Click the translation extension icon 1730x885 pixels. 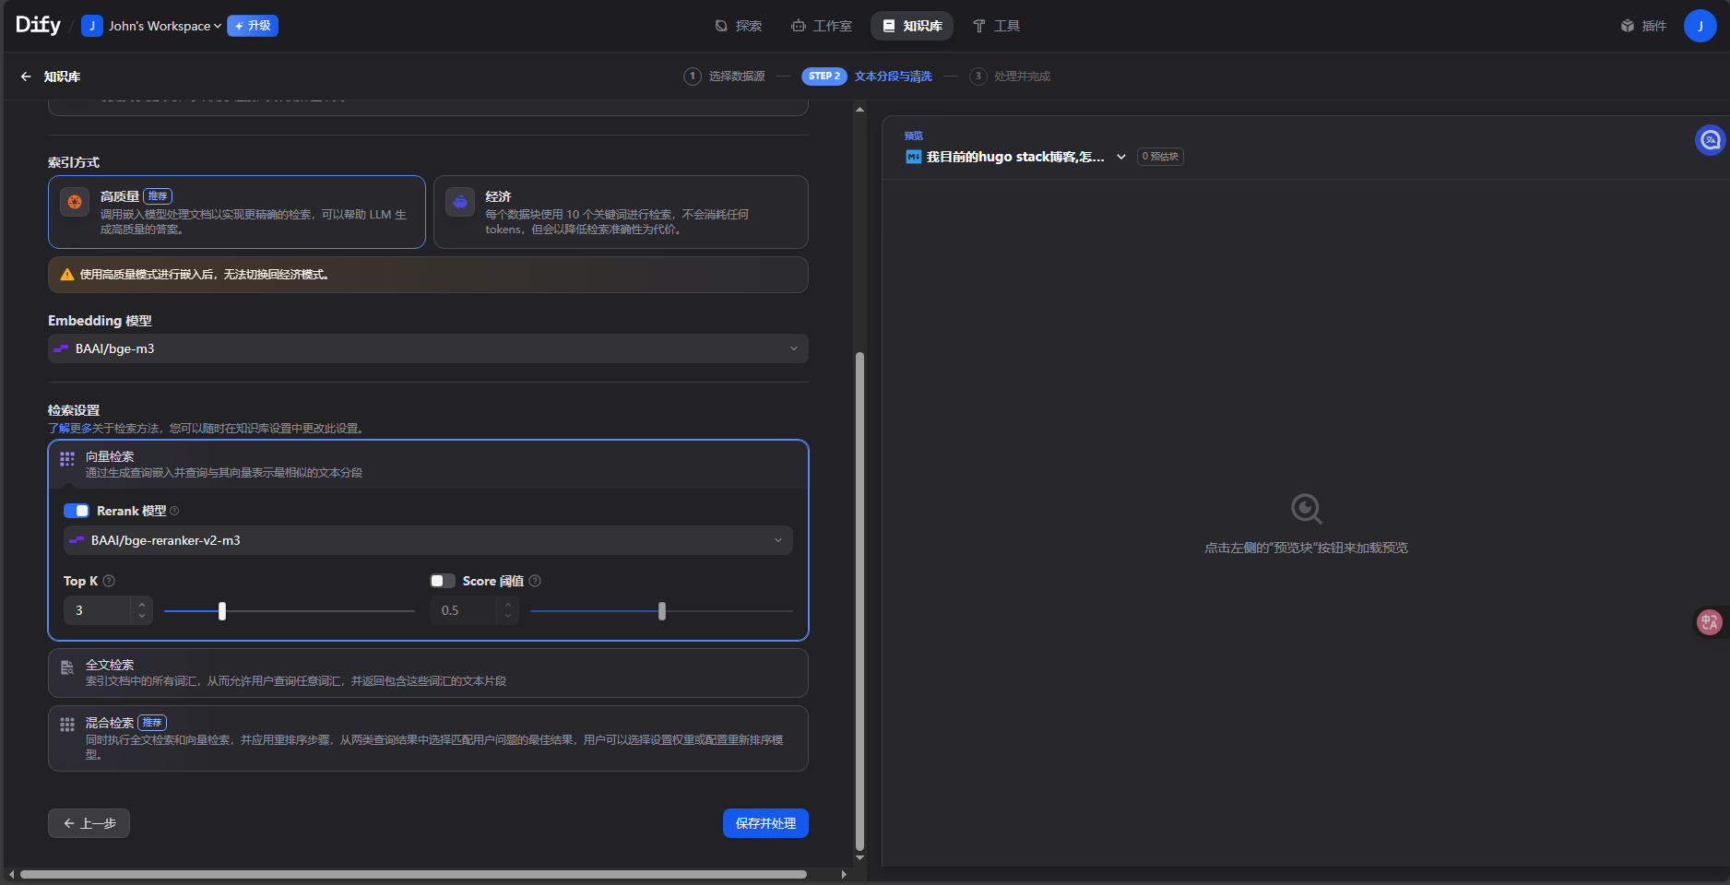(1709, 622)
